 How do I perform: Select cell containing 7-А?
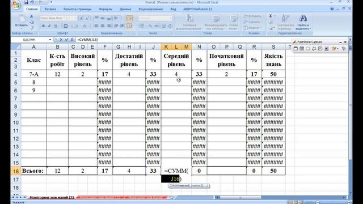34,74
